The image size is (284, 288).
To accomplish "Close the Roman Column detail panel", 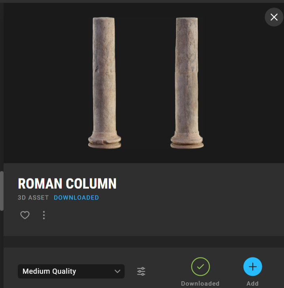I will (274, 17).
